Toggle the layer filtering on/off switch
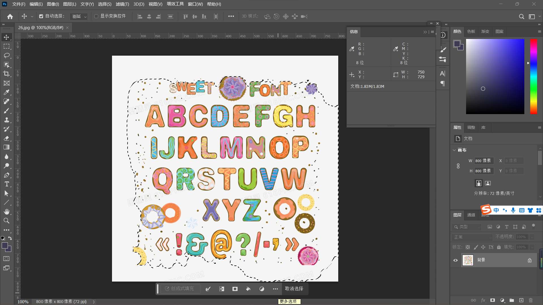This screenshot has width=543, height=305. pos(533,225)
